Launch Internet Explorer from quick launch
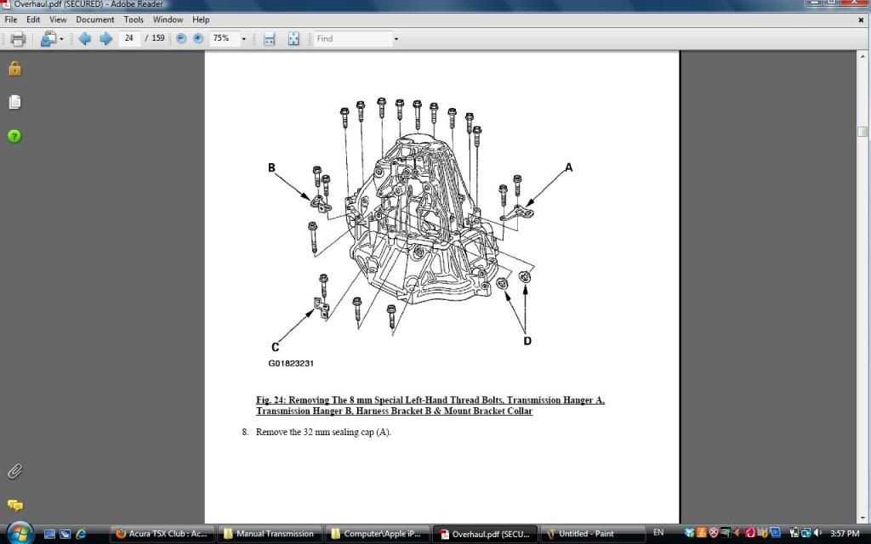 81,534
